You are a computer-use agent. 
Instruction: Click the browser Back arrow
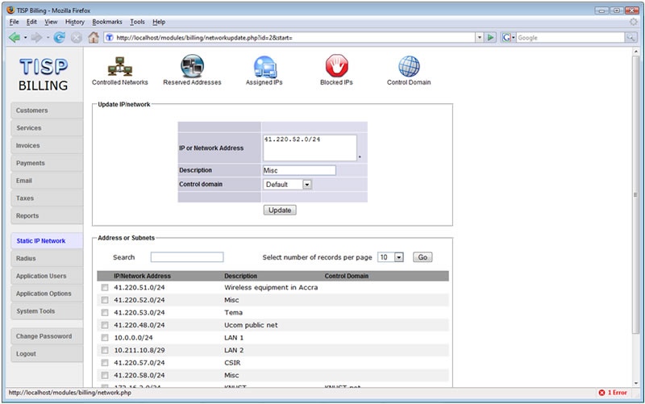[x=14, y=37]
